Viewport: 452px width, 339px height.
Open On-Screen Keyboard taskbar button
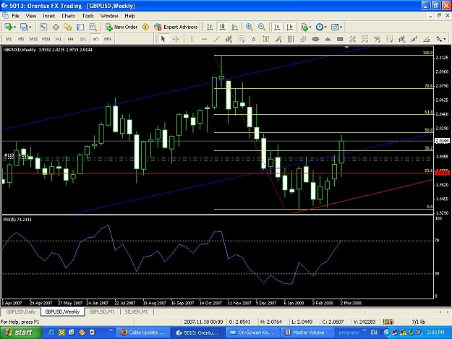252,332
